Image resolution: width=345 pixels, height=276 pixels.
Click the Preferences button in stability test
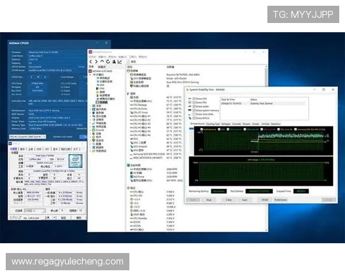(281, 200)
